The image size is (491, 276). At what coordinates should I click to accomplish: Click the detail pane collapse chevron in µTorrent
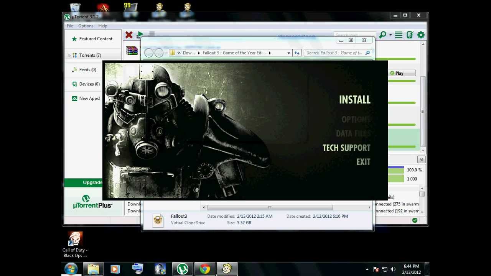[422, 159]
